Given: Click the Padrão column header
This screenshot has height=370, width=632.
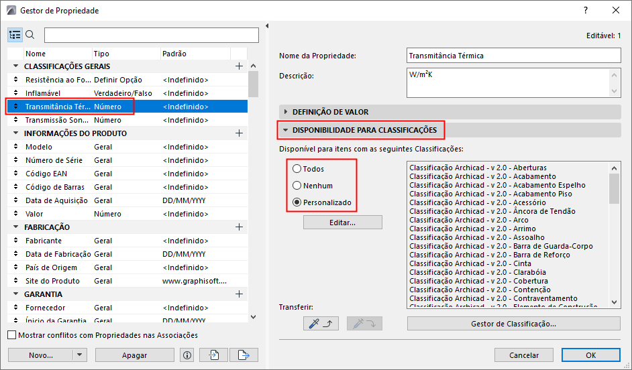Looking at the screenshot, I should (x=195, y=54).
